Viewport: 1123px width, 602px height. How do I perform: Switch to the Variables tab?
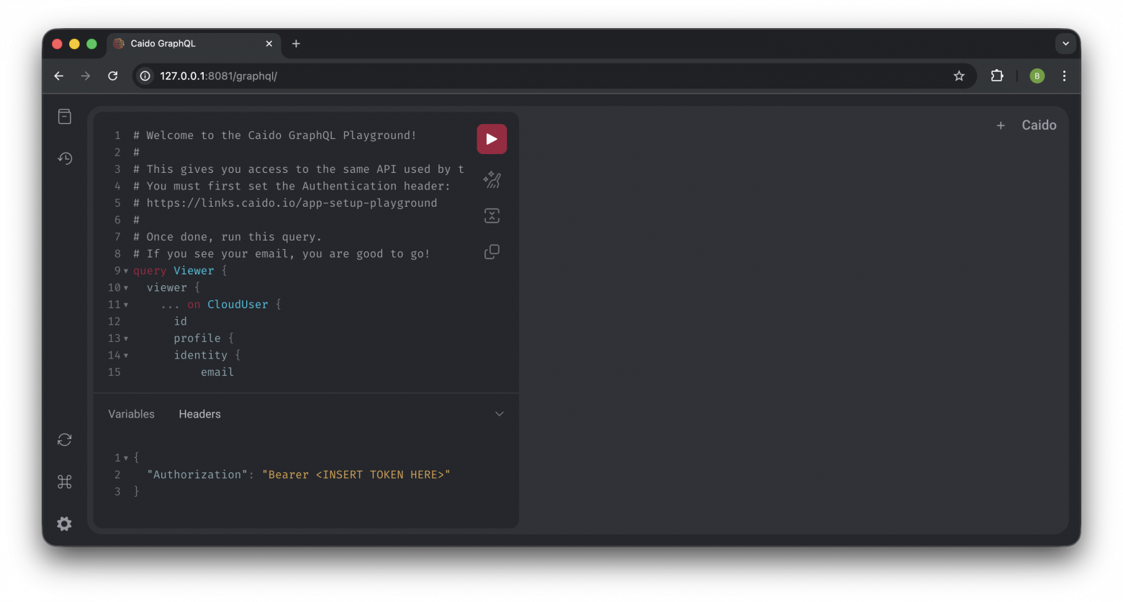point(131,413)
